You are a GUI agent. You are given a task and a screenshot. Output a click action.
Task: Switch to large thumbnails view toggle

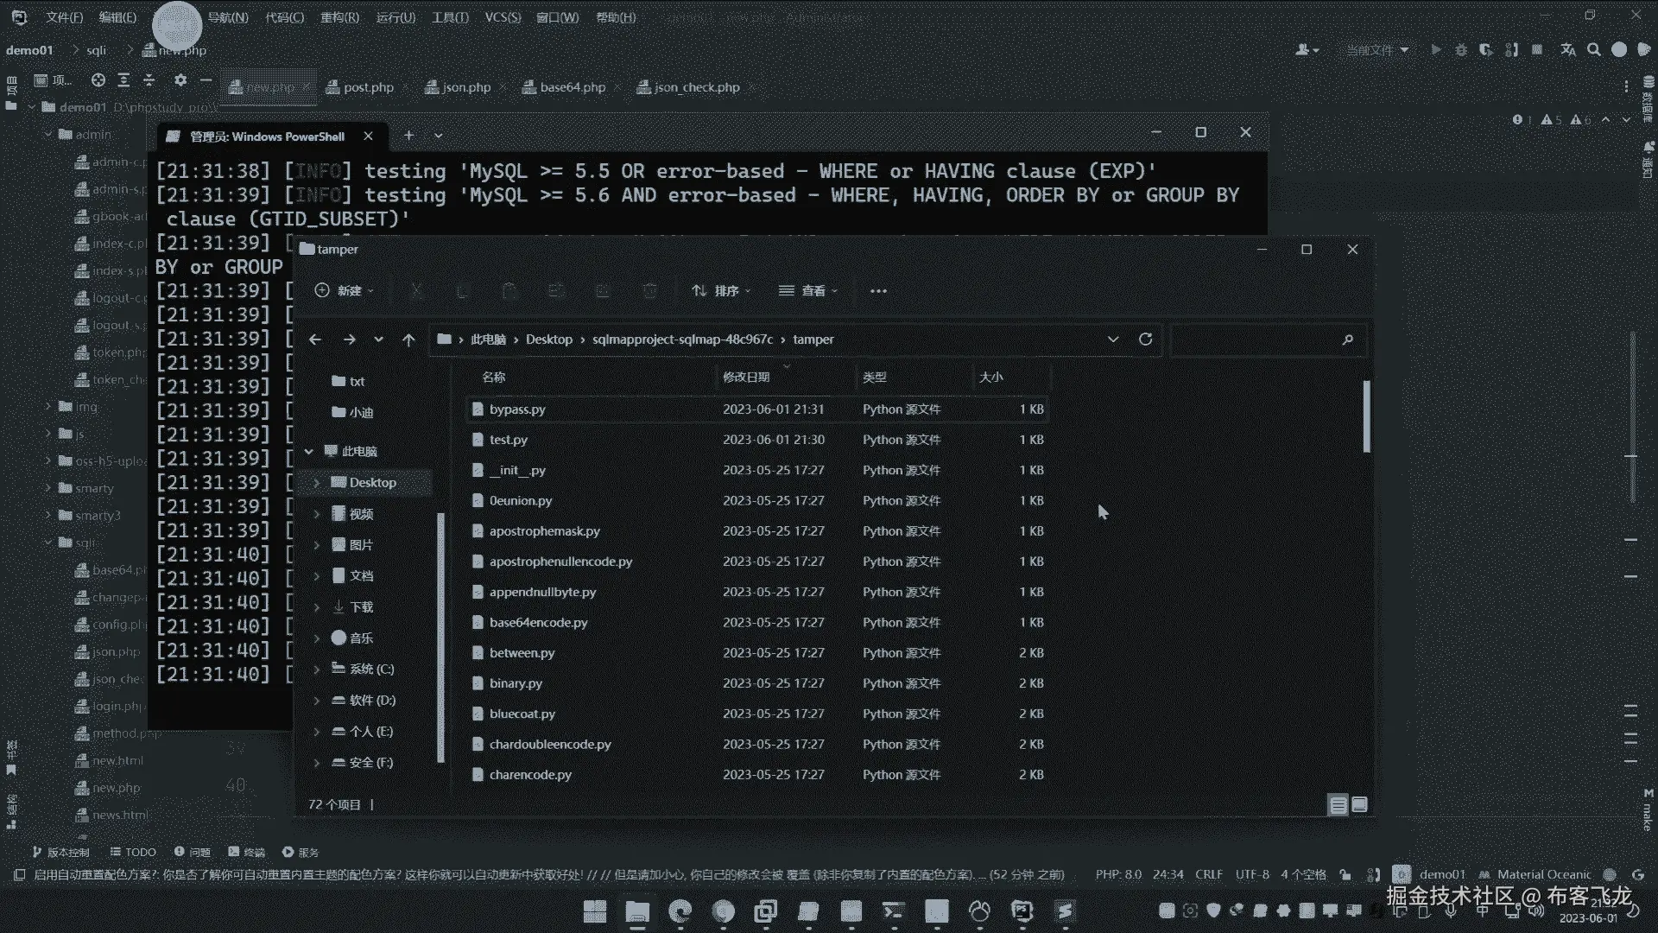point(1359,805)
